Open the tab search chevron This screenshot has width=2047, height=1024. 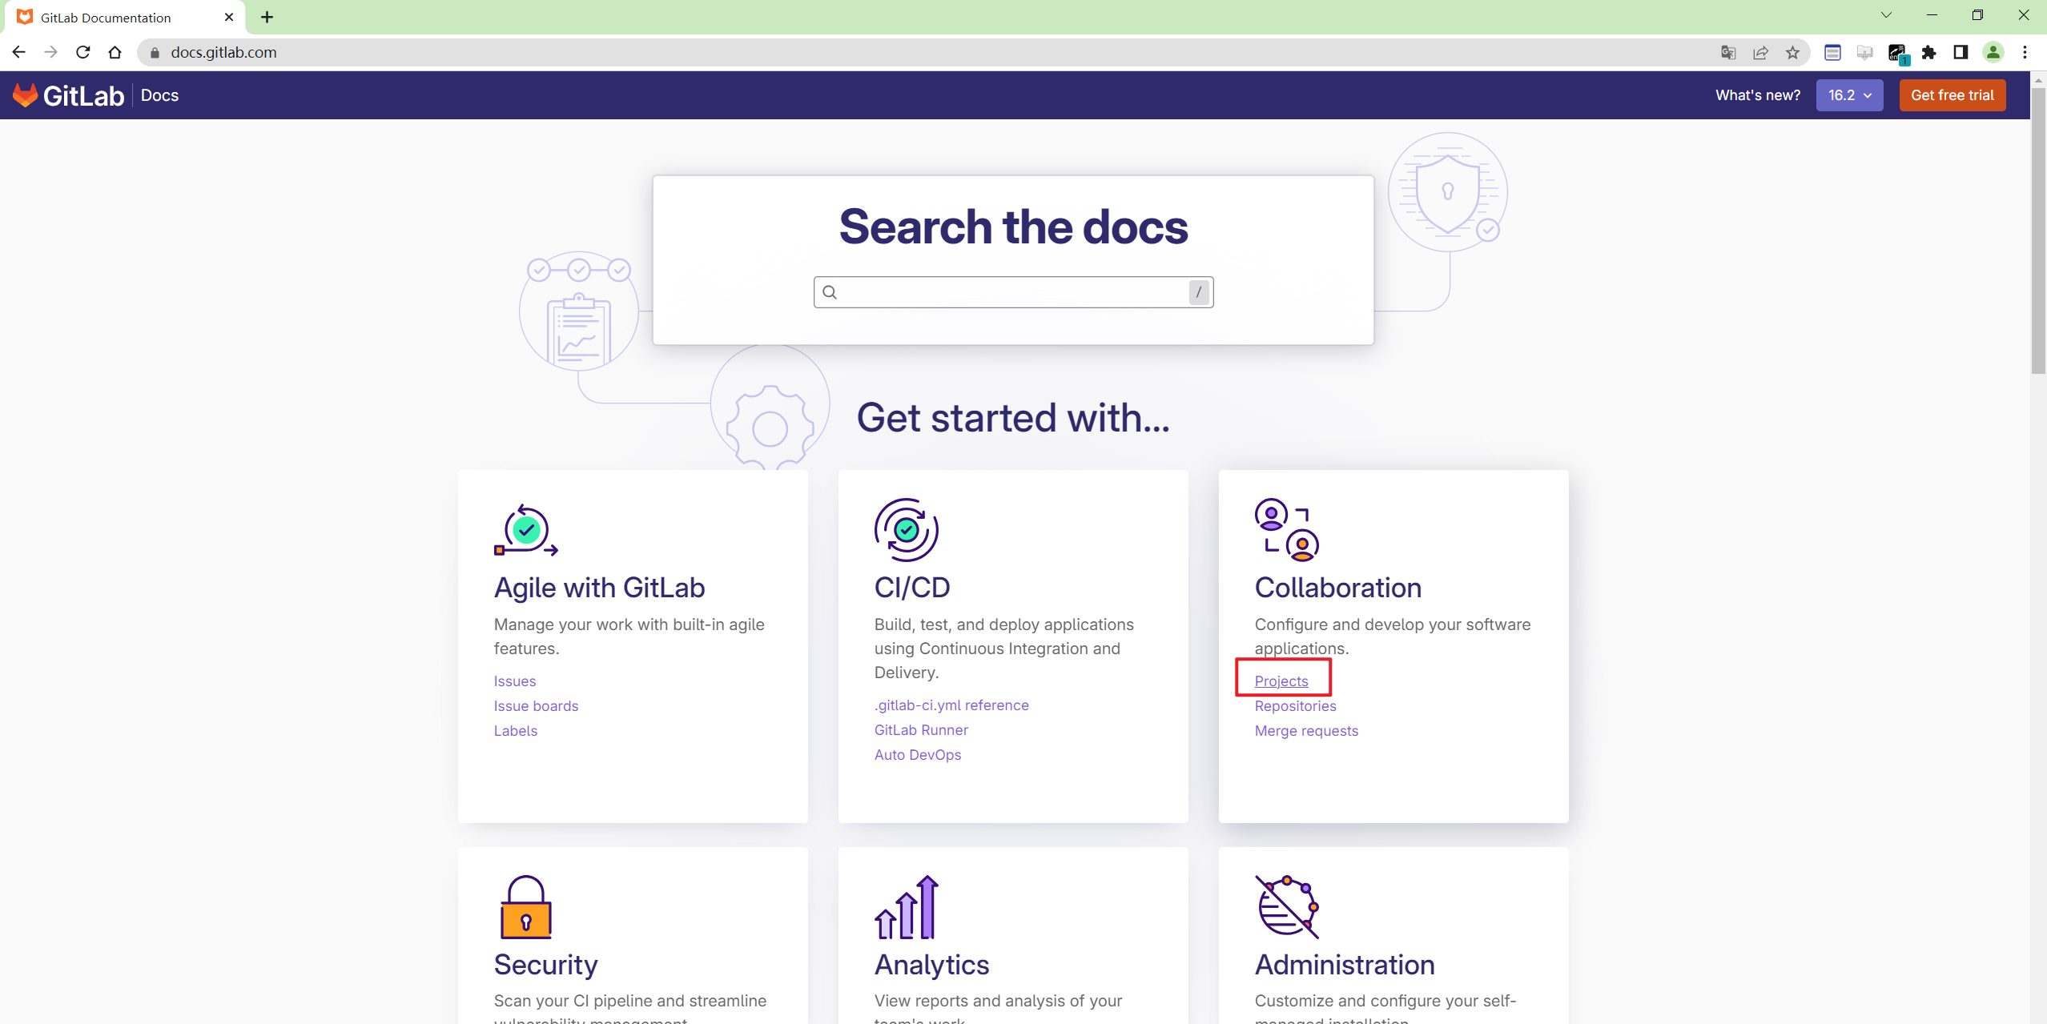point(1886,15)
